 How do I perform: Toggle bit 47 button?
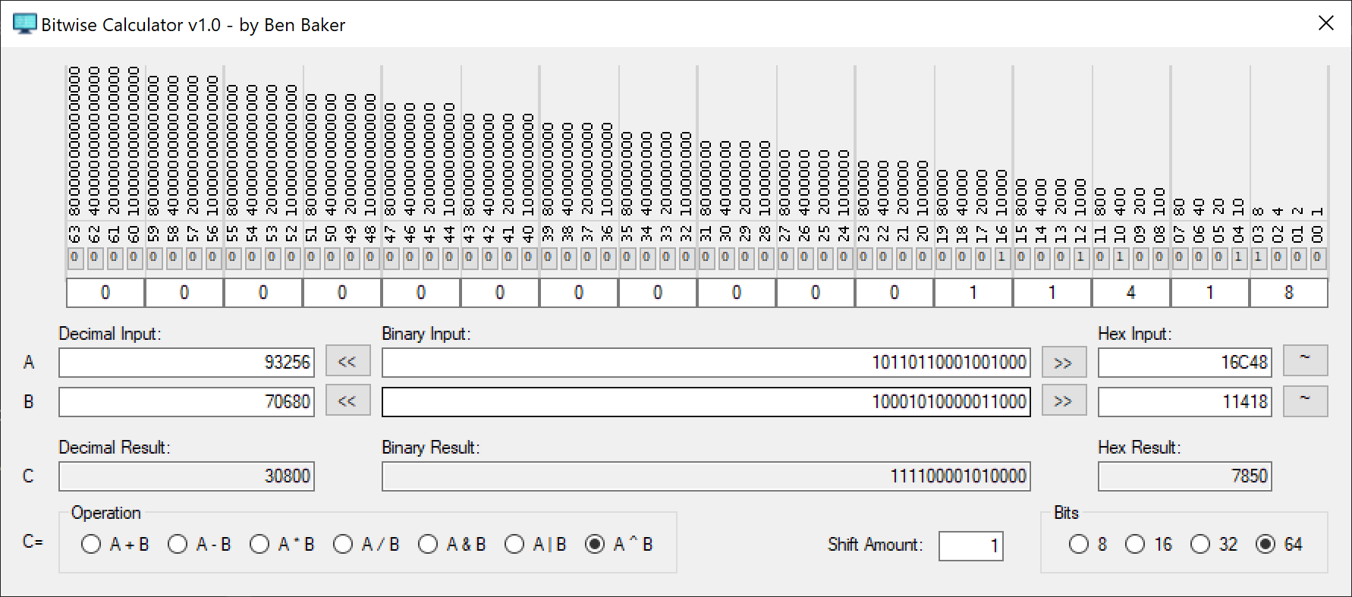(x=390, y=258)
